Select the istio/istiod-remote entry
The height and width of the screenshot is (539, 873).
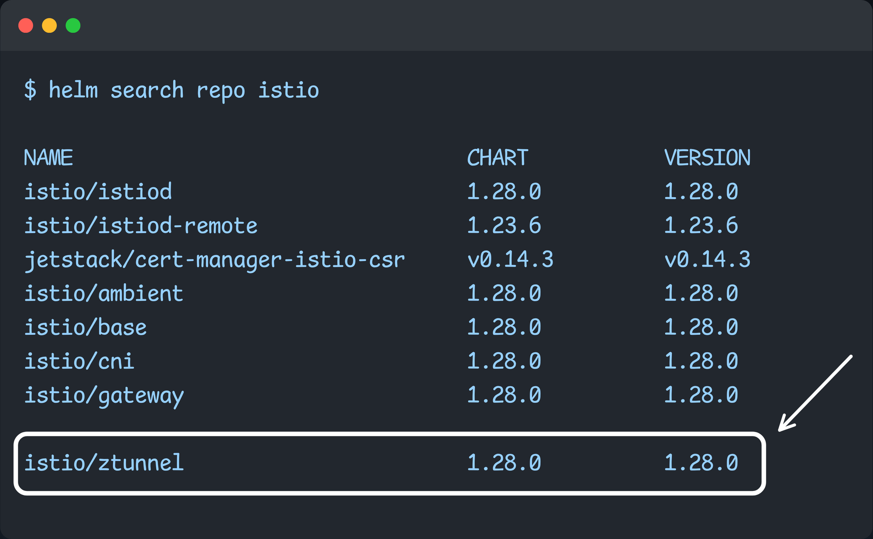coord(141,226)
